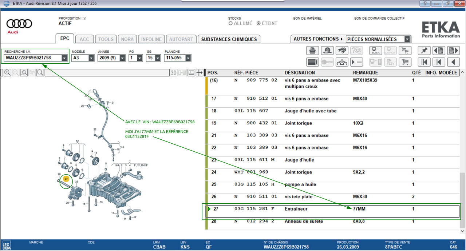Click the RECHERCHE I.V. VIN input field
The image size is (466, 251).
(x=33, y=58)
